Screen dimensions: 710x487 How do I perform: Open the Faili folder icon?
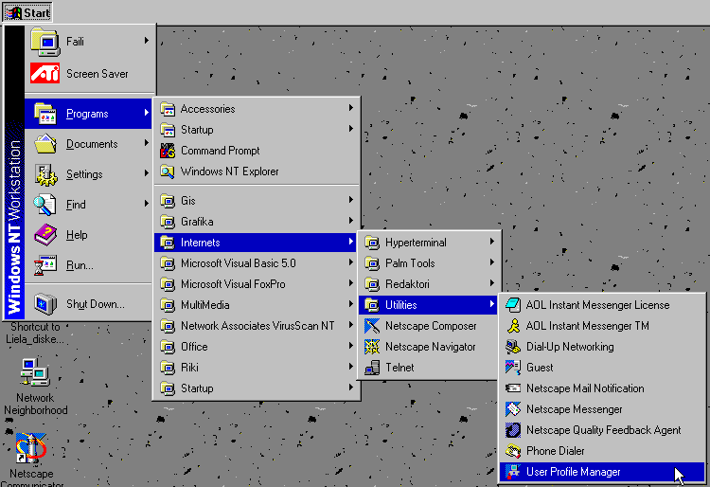coord(44,42)
